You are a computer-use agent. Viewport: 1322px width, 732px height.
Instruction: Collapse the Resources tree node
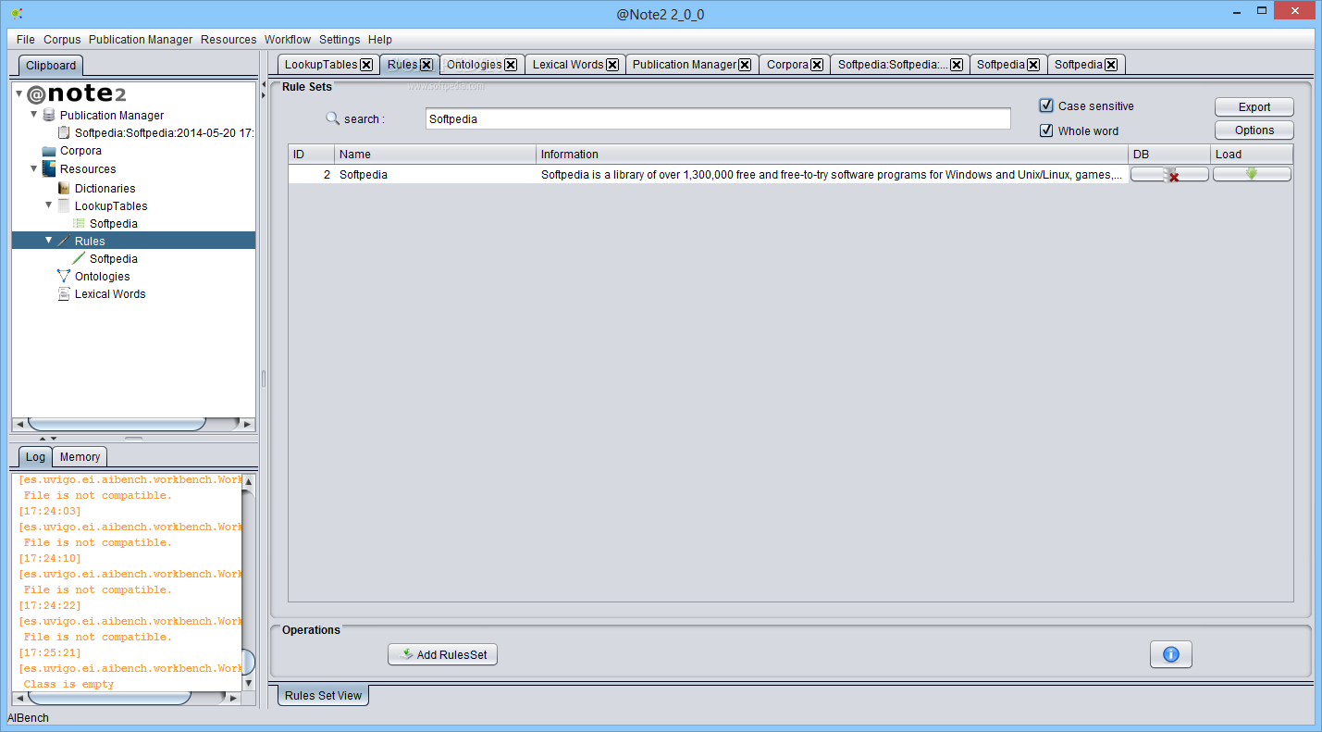click(34, 168)
